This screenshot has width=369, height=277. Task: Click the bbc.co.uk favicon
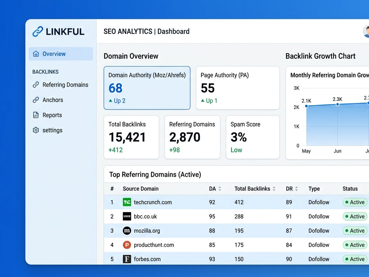click(x=127, y=216)
